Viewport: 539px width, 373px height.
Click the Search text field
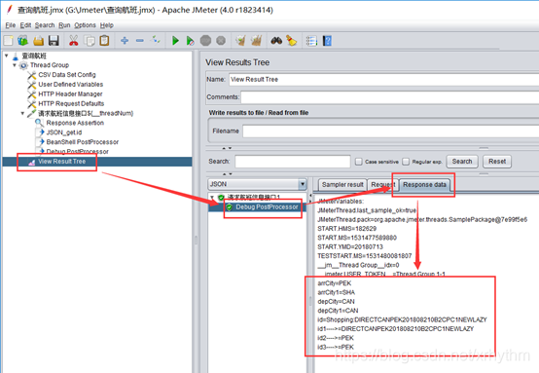coord(293,162)
